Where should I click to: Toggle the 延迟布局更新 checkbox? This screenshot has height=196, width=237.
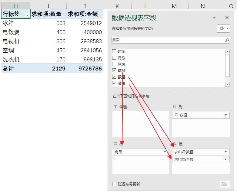115,184
